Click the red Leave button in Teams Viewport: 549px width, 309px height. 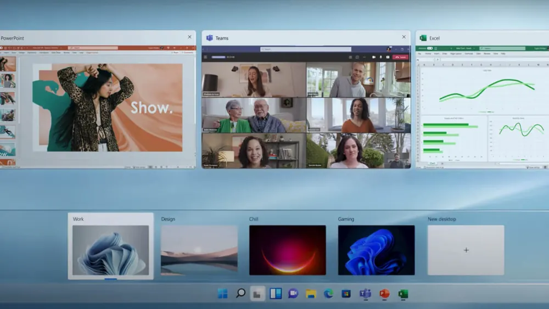400,57
